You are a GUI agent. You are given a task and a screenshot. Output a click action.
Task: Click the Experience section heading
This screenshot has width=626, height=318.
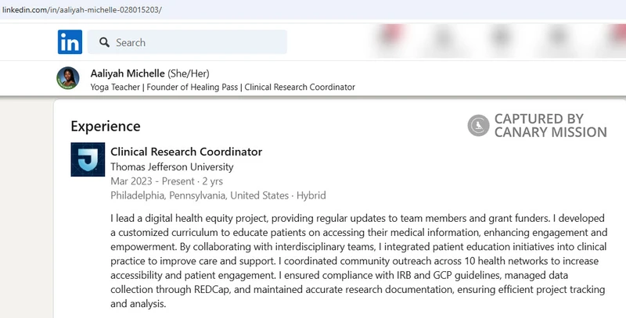pos(106,127)
